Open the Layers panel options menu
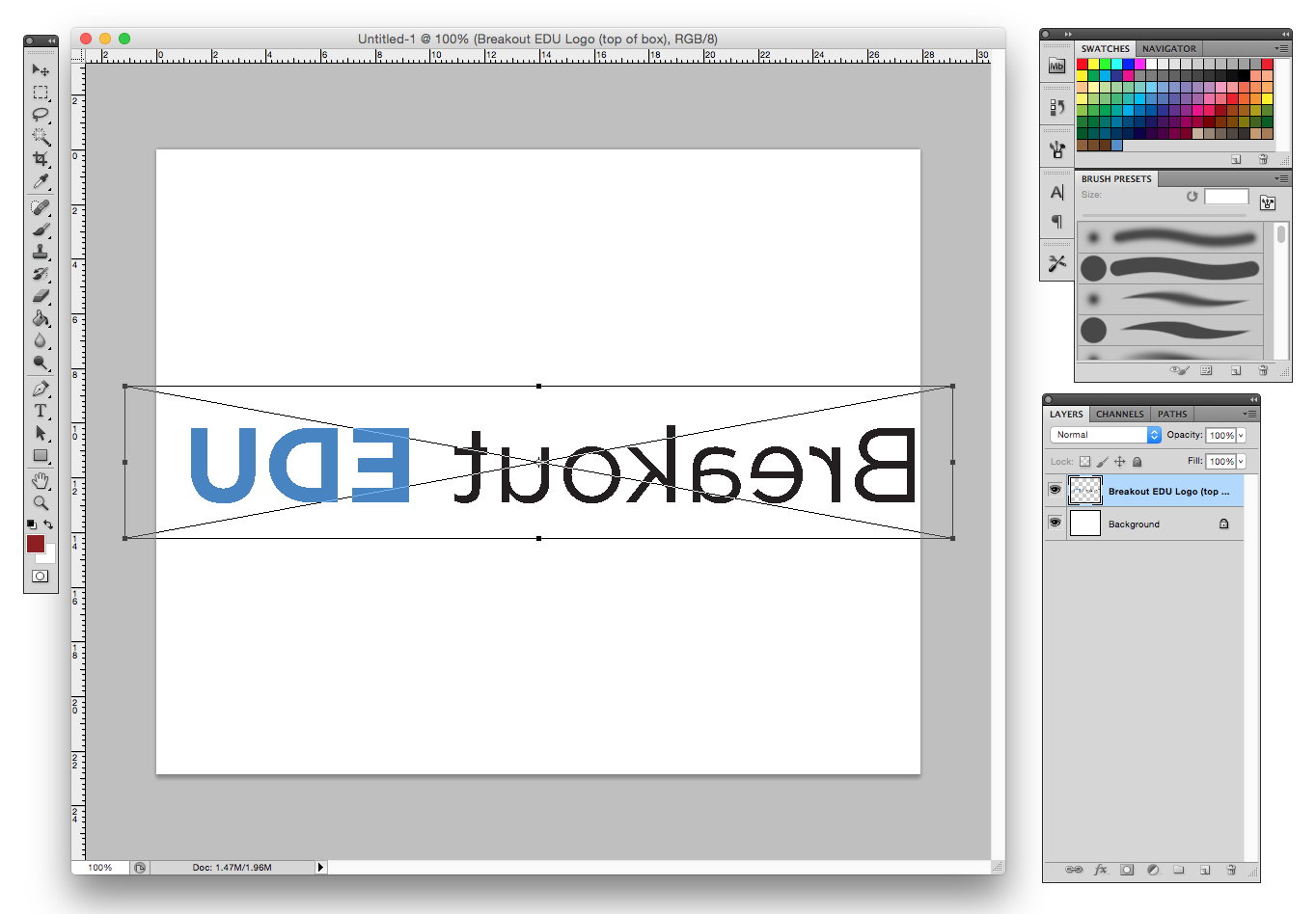The width and height of the screenshot is (1316, 914). (1249, 414)
